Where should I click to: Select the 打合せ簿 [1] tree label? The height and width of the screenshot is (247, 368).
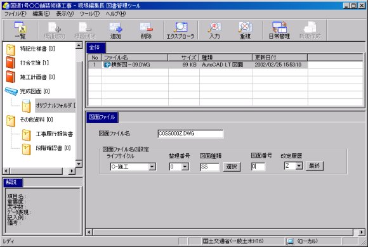tap(34, 63)
